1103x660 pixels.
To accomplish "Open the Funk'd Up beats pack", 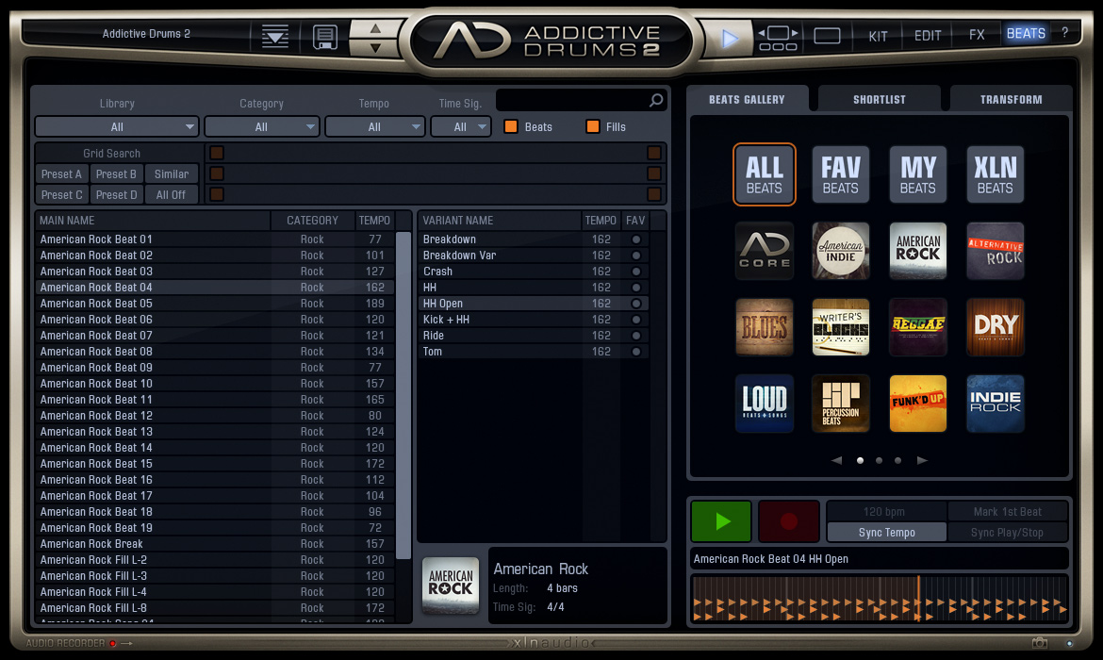I will pyautogui.click(x=917, y=404).
